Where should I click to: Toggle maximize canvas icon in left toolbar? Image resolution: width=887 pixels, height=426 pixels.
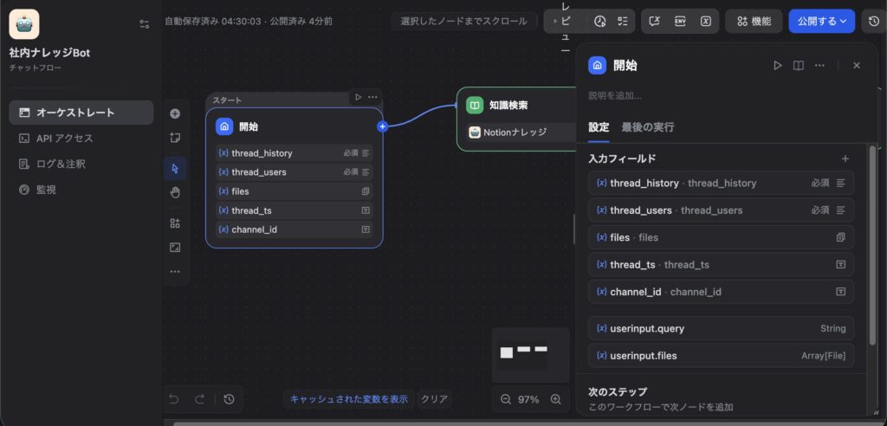click(175, 248)
